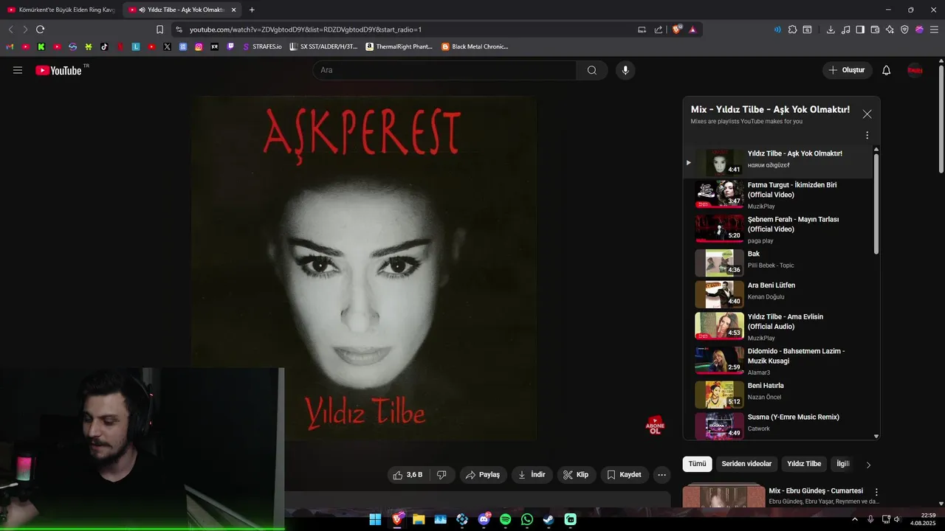Close the Yıldız Tilbe YouTube tab
Image resolution: width=945 pixels, height=531 pixels.
(233, 10)
